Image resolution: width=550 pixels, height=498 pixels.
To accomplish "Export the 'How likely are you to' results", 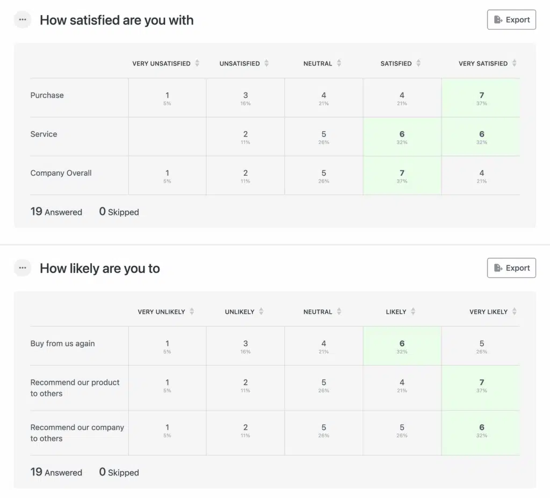I will pyautogui.click(x=511, y=268).
